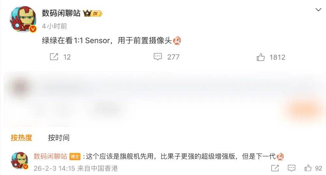Like the main post with 1812 thumbs-up

pos(260,57)
